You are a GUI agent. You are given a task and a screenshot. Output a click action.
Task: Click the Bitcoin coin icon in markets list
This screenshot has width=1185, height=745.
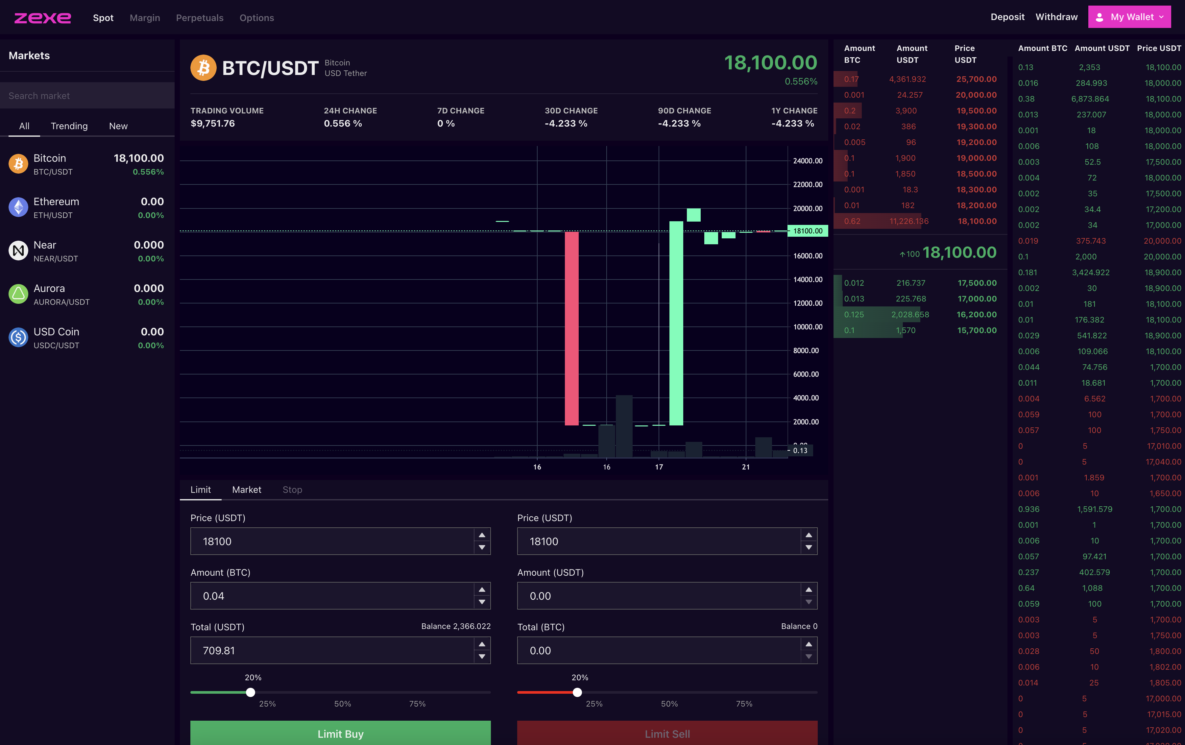(x=18, y=164)
